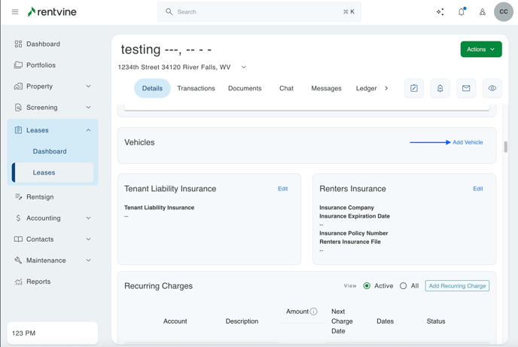Screen dimensions: 518x347
Task: Expand the address chevron dropdown
Action: point(244,67)
